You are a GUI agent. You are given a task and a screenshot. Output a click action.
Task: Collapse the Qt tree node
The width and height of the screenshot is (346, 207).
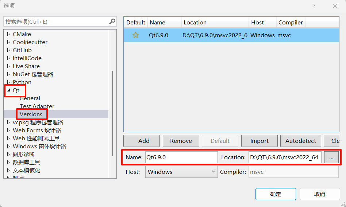click(x=9, y=90)
